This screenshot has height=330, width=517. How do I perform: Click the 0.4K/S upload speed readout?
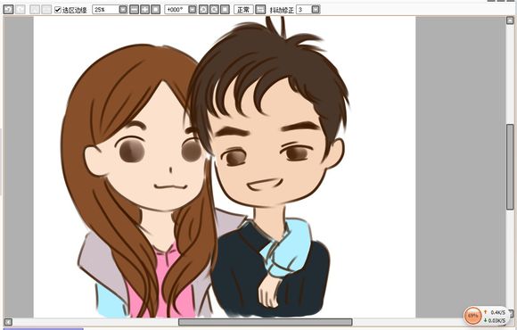498,312
